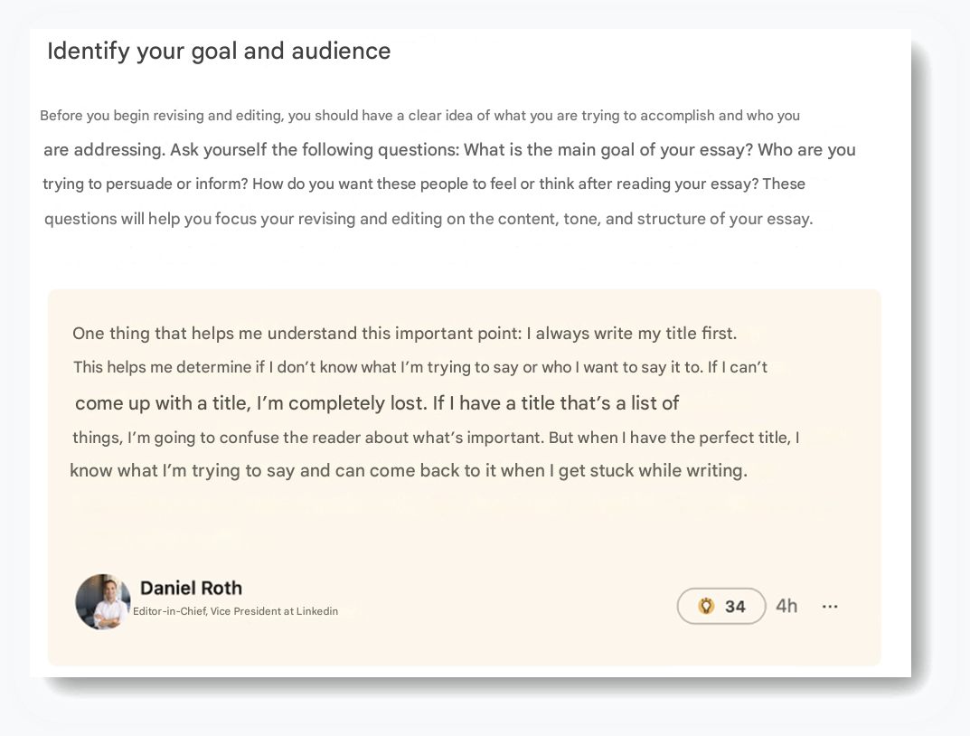Click the sentence 'I always write my title first'

[x=636, y=334]
